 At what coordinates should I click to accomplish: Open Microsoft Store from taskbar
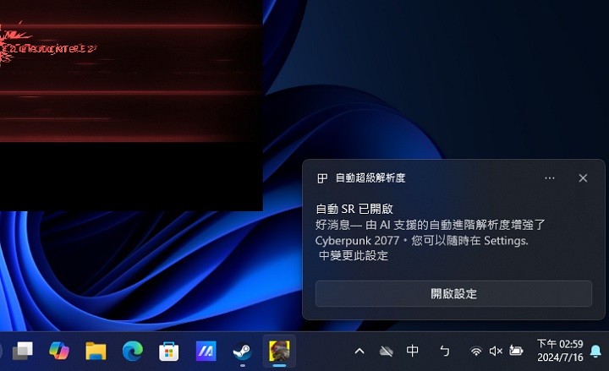(x=169, y=352)
